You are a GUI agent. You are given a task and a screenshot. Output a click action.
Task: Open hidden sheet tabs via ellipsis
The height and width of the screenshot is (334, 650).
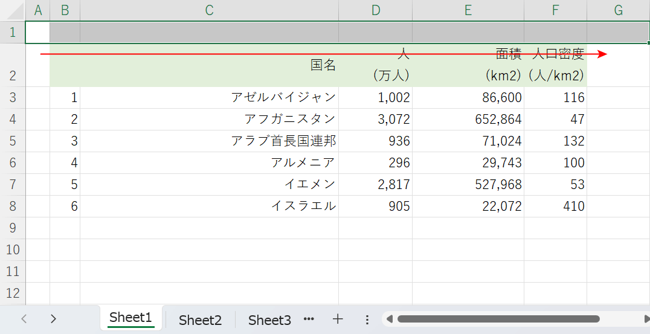pyautogui.click(x=309, y=319)
